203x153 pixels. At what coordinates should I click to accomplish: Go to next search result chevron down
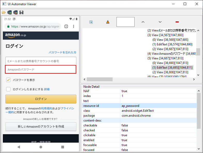[160, 22]
